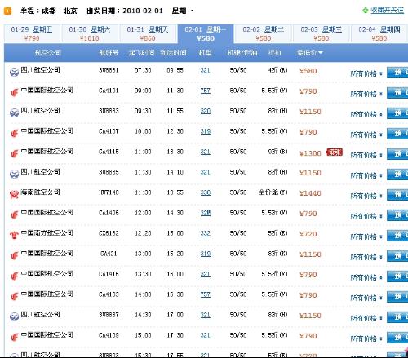Expand 所有价格 for flight CA421
Screen dimensions: 408x358
[366, 257]
